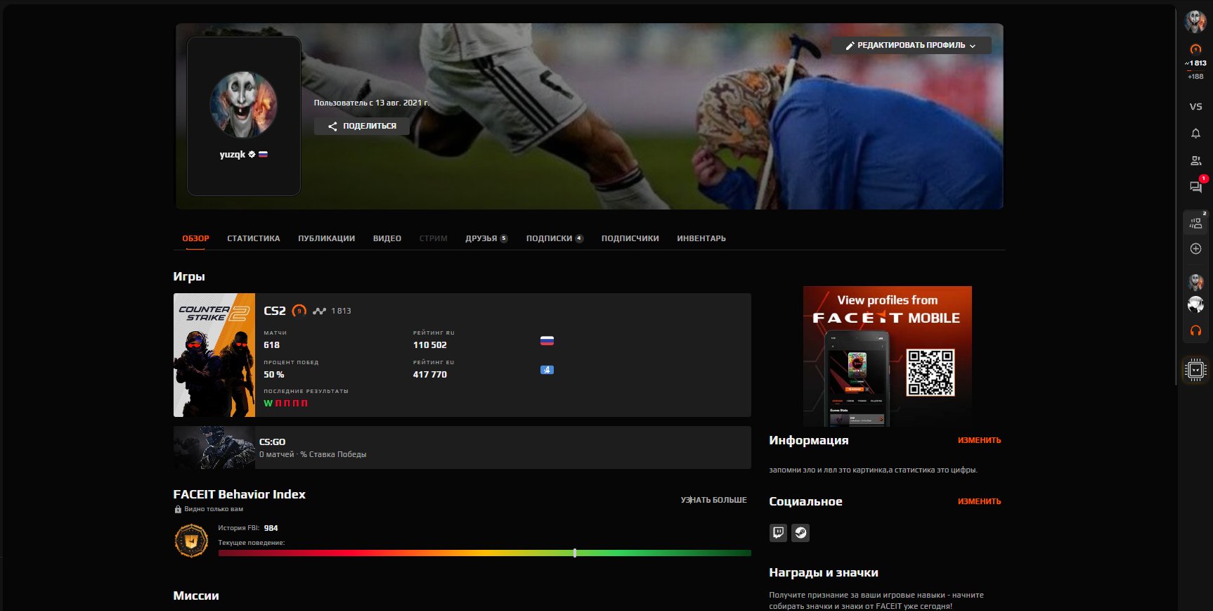Viewport: 1213px width, 611px height.
Task: Open the friends list icon in sidebar
Action: tap(1195, 161)
